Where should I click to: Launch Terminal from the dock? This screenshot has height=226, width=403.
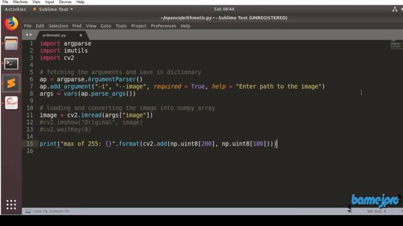pyautogui.click(x=11, y=63)
